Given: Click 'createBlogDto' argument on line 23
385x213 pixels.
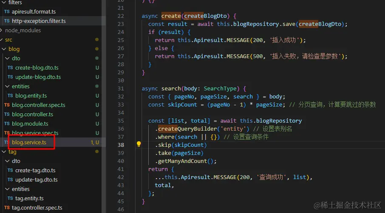Looking at the screenshot, I should (320, 24).
